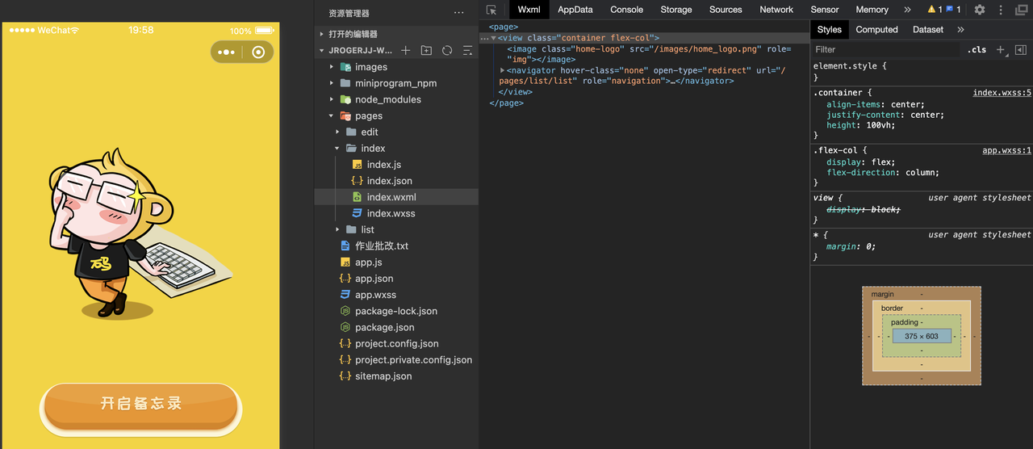
Task: Open the Sources tab
Action: click(x=726, y=10)
